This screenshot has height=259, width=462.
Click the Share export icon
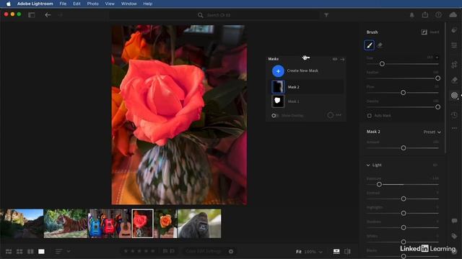tap(425, 14)
